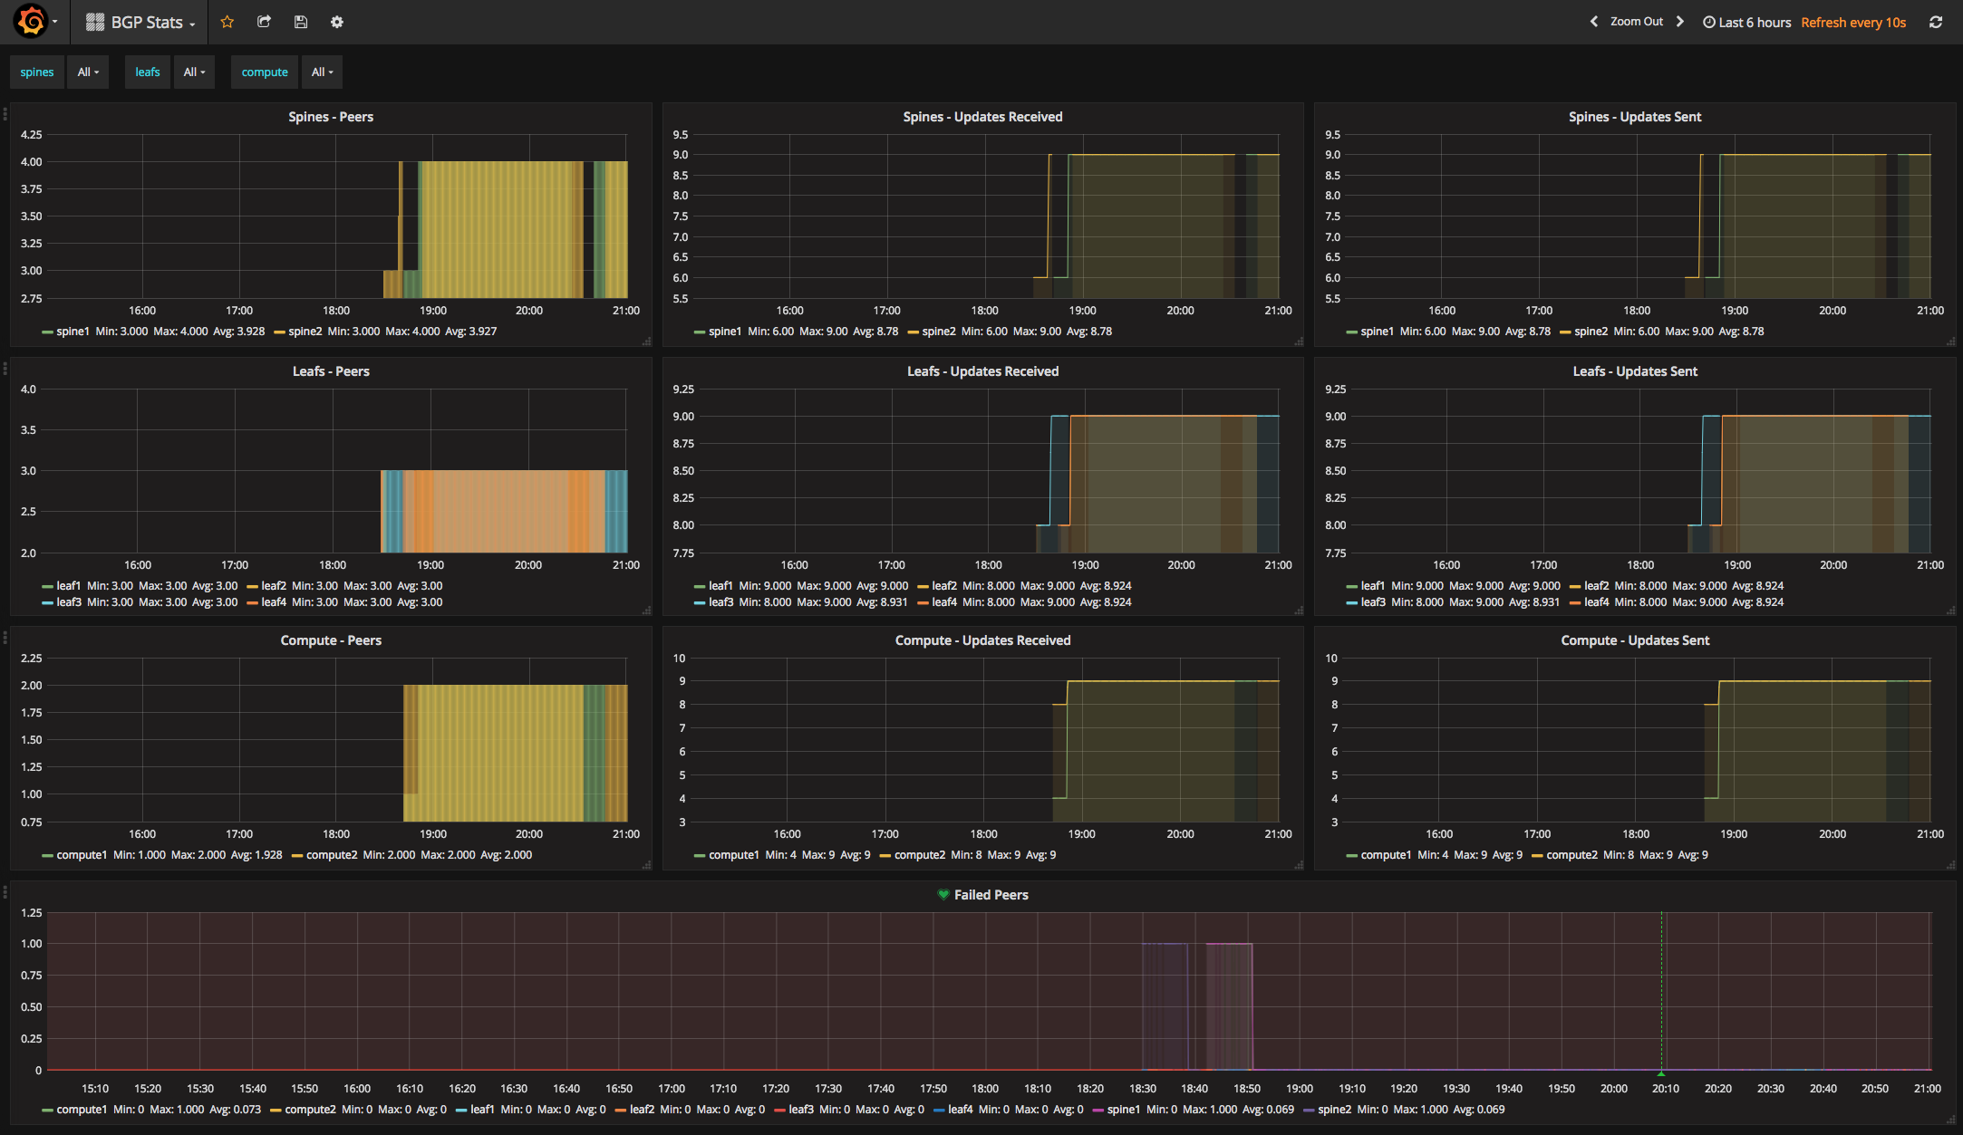The image size is (1963, 1135).
Task: Click the refresh dashboard icon
Action: (x=1935, y=22)
